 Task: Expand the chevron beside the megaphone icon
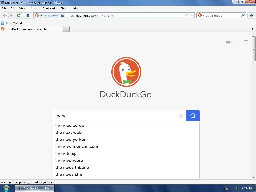click(235, 42)
